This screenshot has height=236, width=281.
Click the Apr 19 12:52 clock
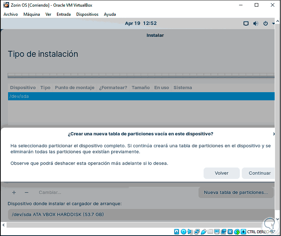click(141, 23)
